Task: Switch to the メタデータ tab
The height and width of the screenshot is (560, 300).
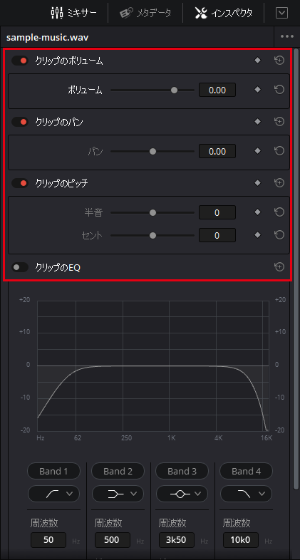Action: 145,14
